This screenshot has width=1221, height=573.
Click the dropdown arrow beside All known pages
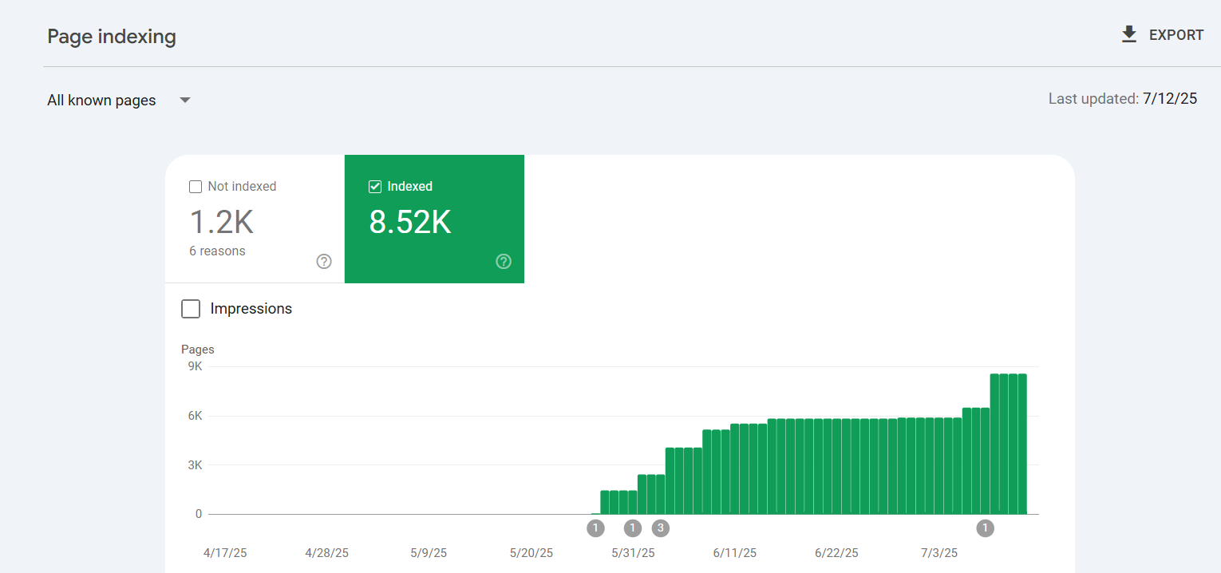[x=185, y=101]
